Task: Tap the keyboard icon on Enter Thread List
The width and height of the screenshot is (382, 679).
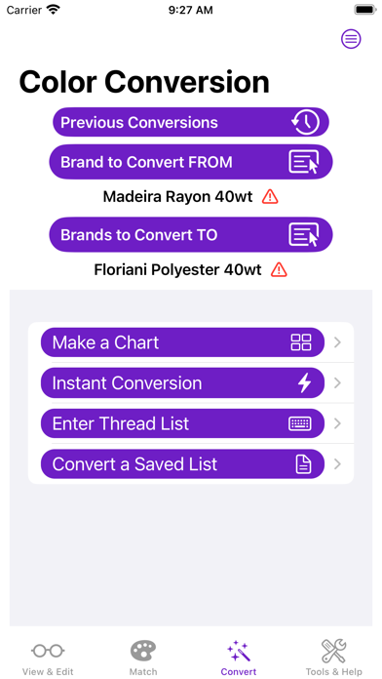Action: (300, 423)
